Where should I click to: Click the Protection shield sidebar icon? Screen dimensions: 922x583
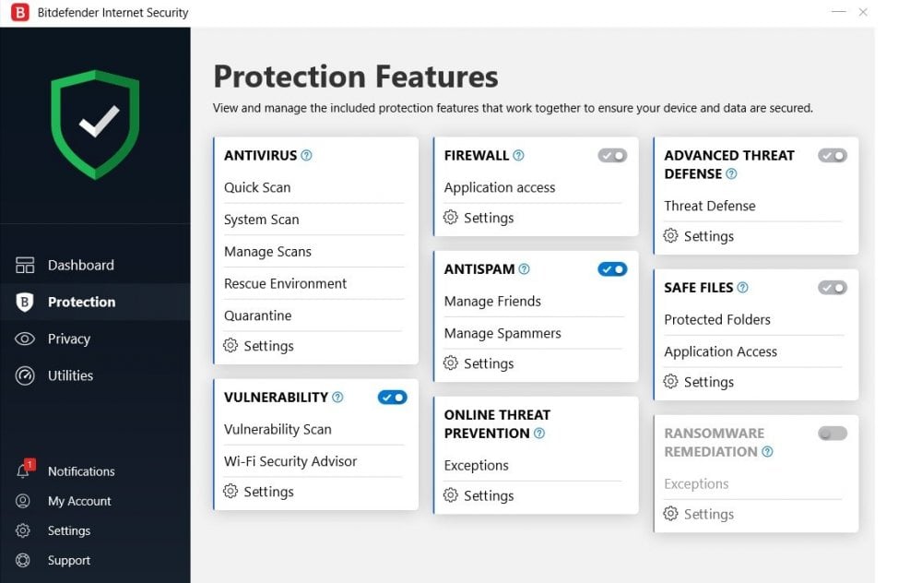click(25, 302)
